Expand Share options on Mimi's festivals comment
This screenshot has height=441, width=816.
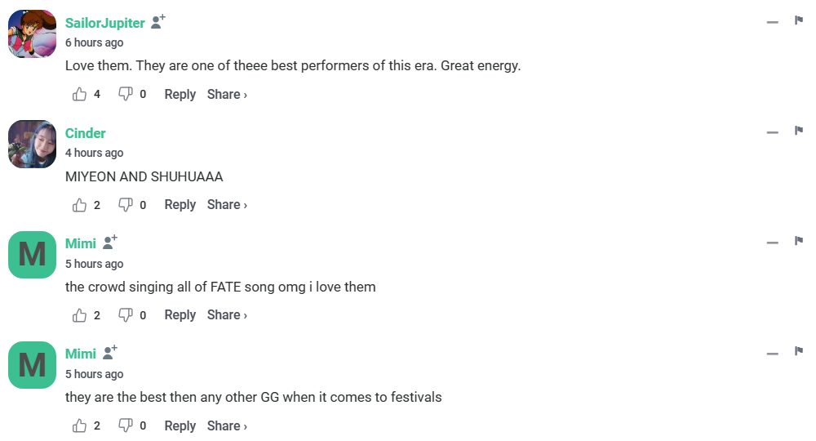tap(227, 425)
